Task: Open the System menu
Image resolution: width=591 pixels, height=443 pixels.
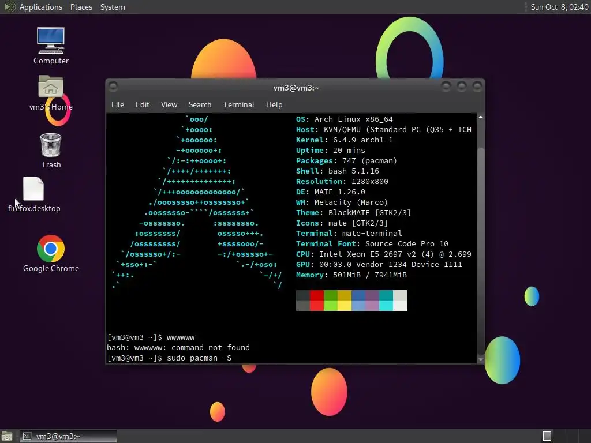Action: pyautogui.click(x=113, y=7)
